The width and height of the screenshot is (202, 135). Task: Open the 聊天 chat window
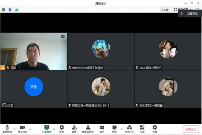click(102, 129)
